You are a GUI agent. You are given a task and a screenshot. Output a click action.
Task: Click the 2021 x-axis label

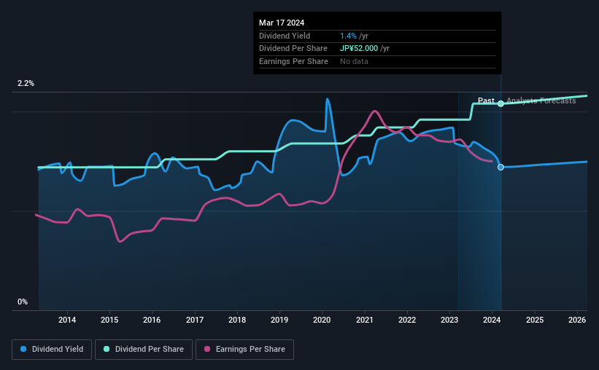tap(365, 320)
